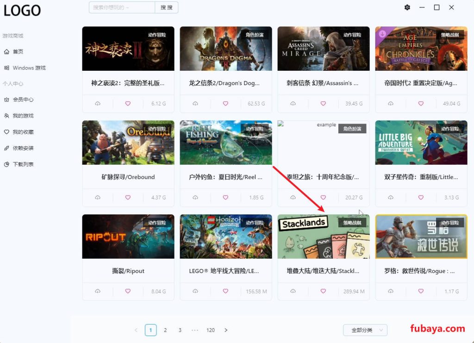Viewport: 474px width, 343px height.
Task: Click the download icon for 龙之信条2
Action: click(x=195, y=104)
